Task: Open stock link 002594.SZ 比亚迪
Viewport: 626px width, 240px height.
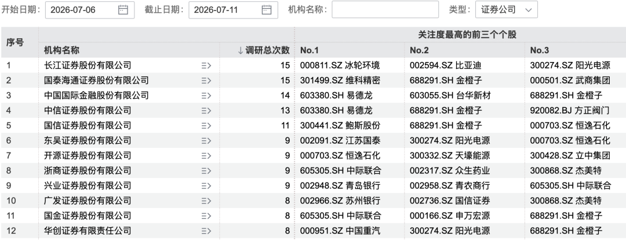Action: click(x=445, y=66)
